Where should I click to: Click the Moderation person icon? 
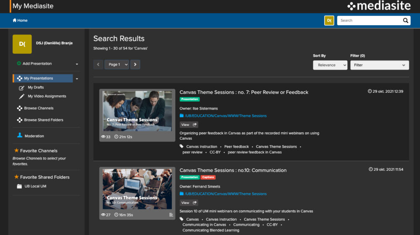click(x=20, y=136)
